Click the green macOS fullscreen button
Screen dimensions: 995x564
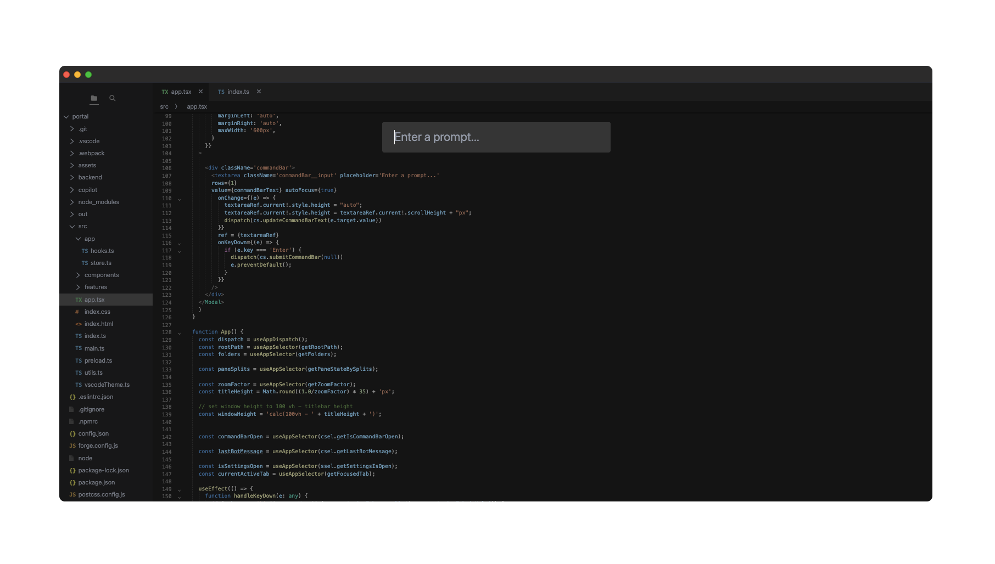click(x=88, y=75)
